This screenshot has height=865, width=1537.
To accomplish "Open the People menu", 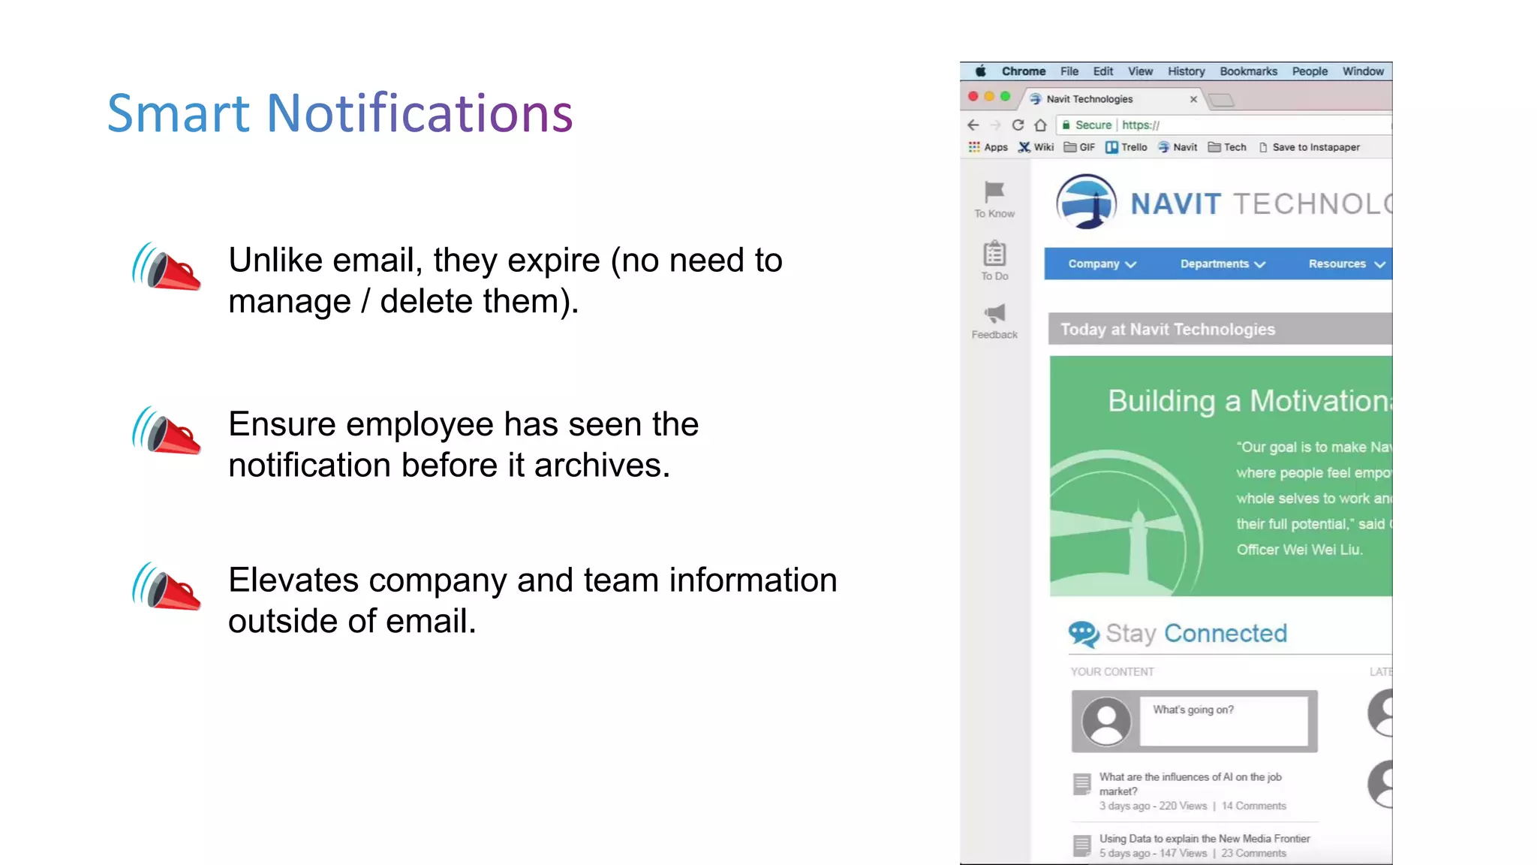I will pos(1310,71).
